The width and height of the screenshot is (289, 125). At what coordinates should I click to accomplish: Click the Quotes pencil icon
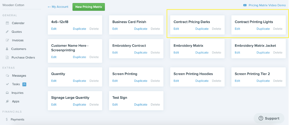[7, 32]
